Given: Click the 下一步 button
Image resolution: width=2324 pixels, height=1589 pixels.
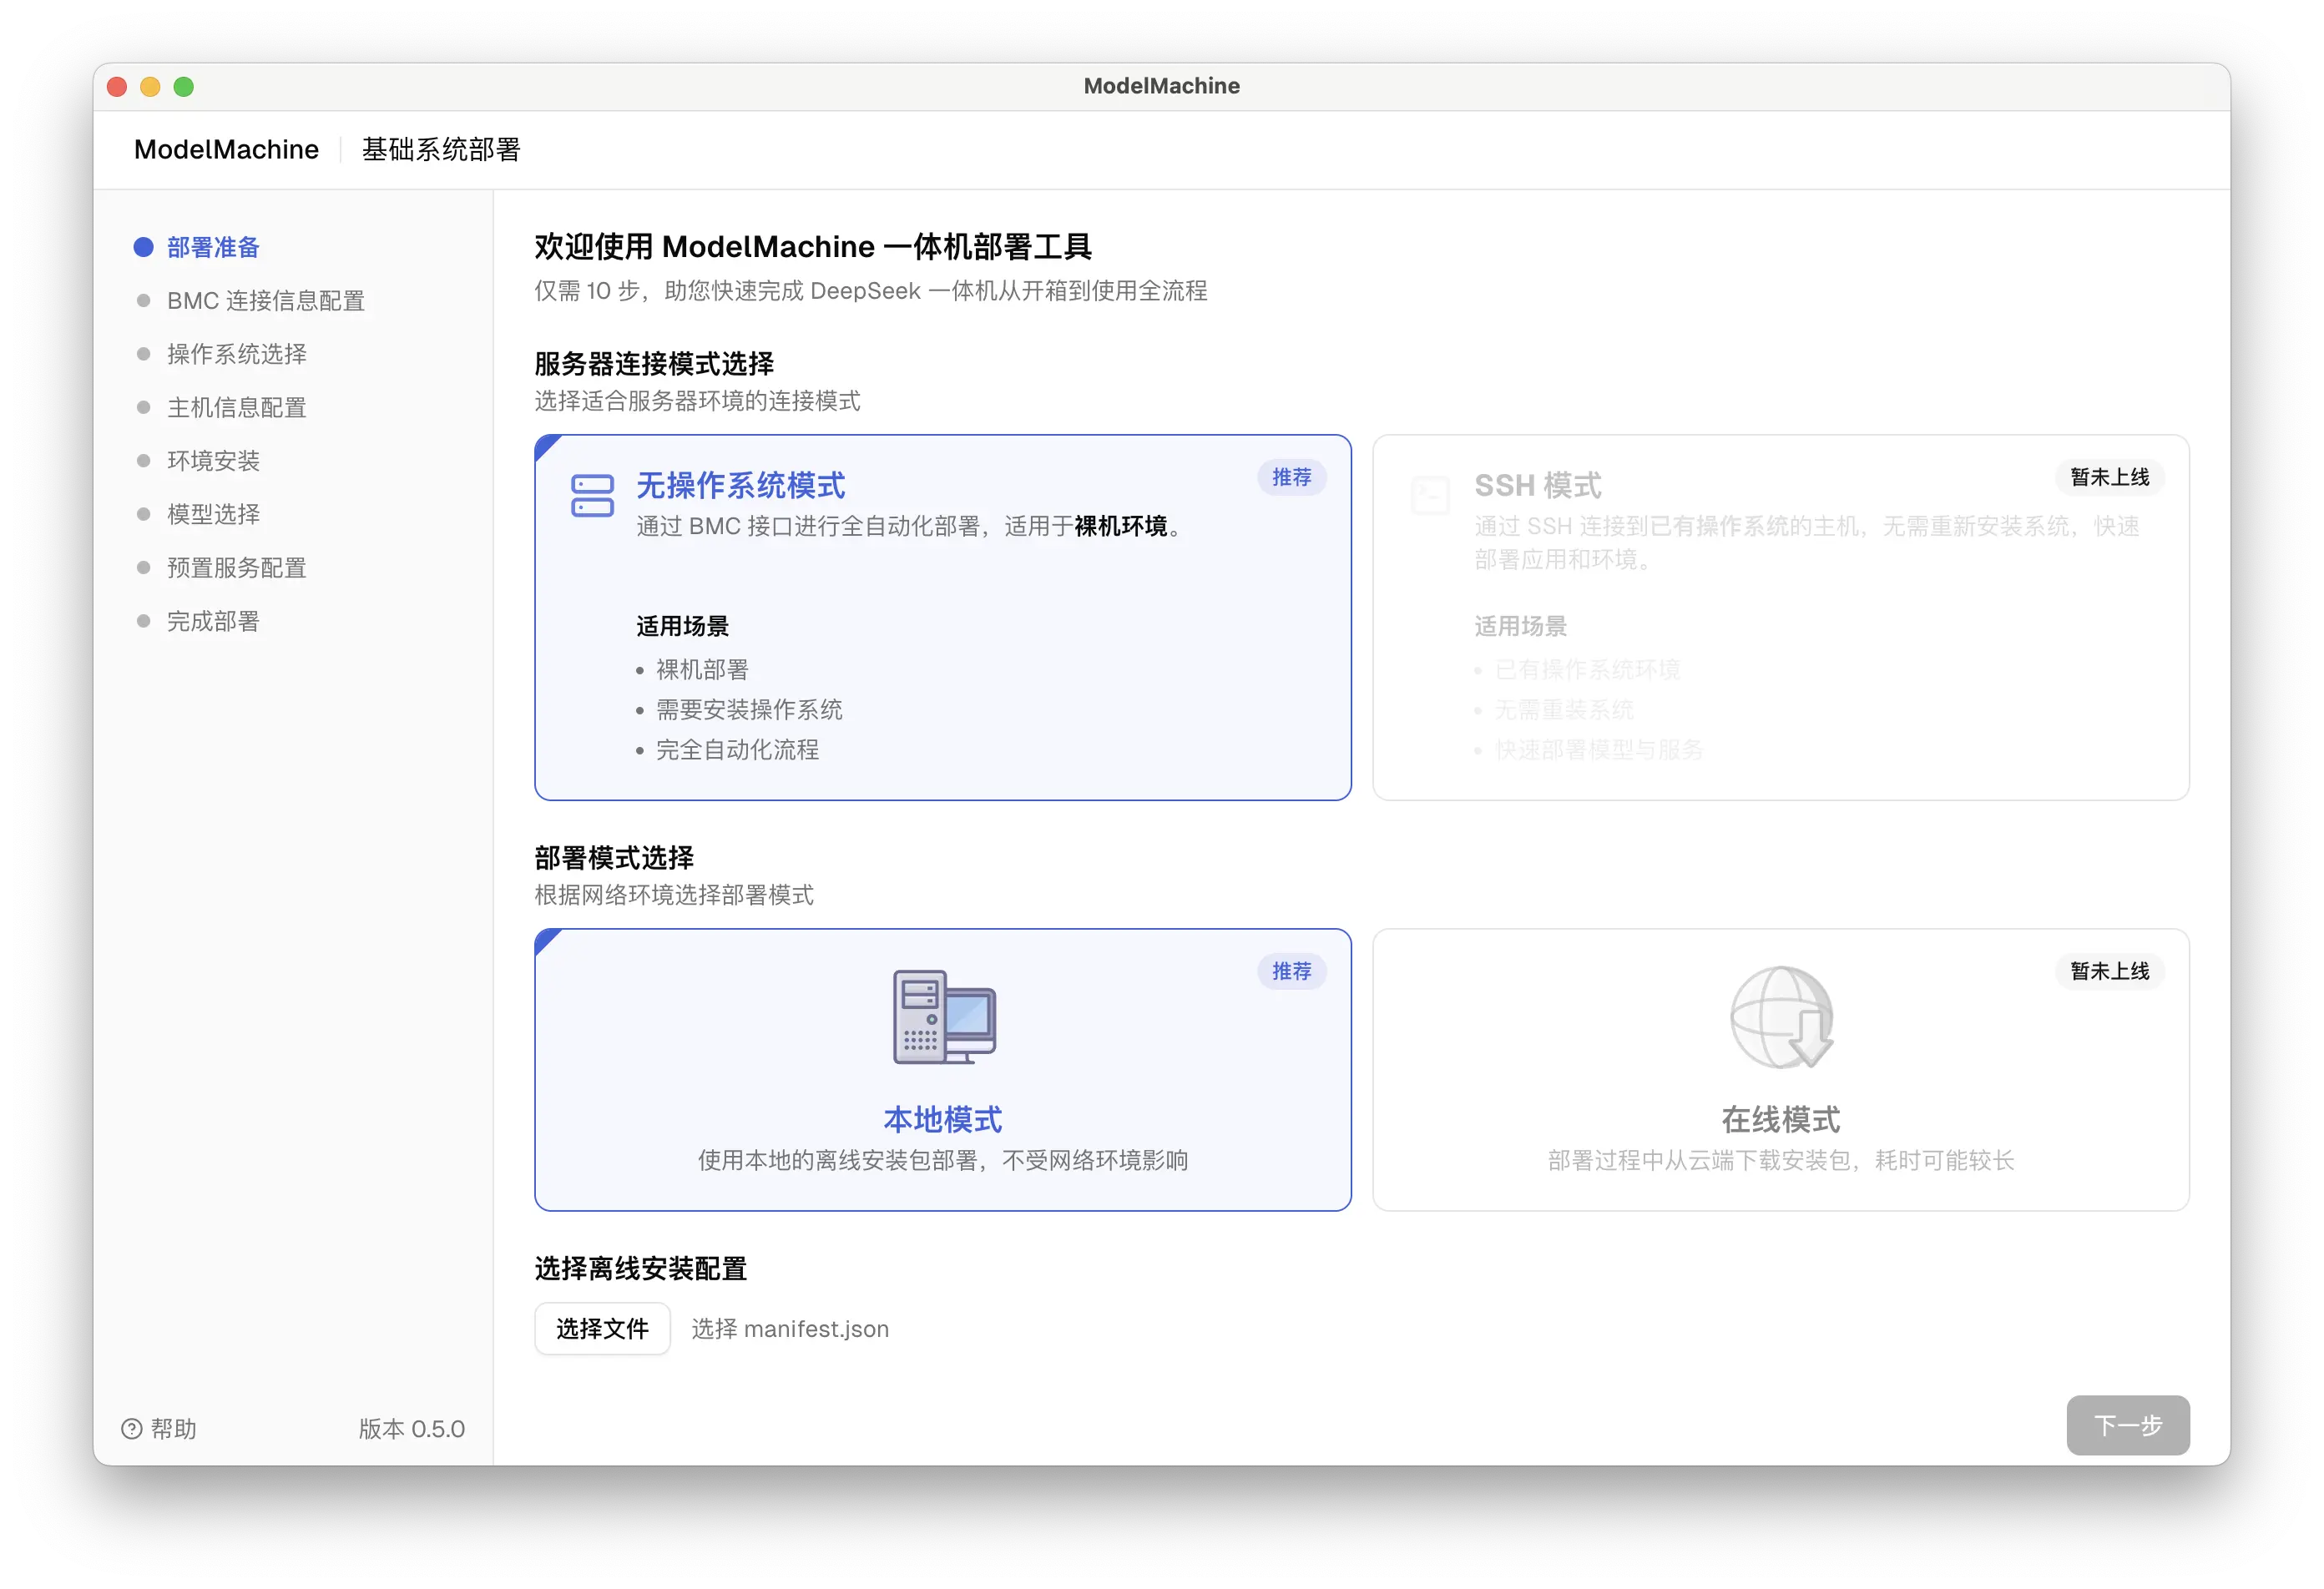Looking at the screenshot, I should [2127, 1425].
